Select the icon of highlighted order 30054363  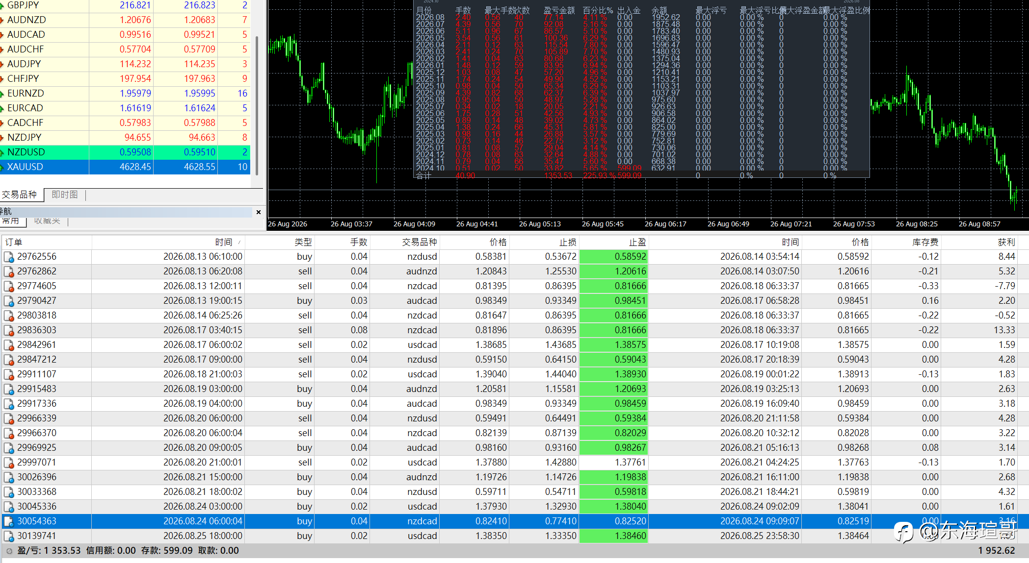click(x=9, y=521)
